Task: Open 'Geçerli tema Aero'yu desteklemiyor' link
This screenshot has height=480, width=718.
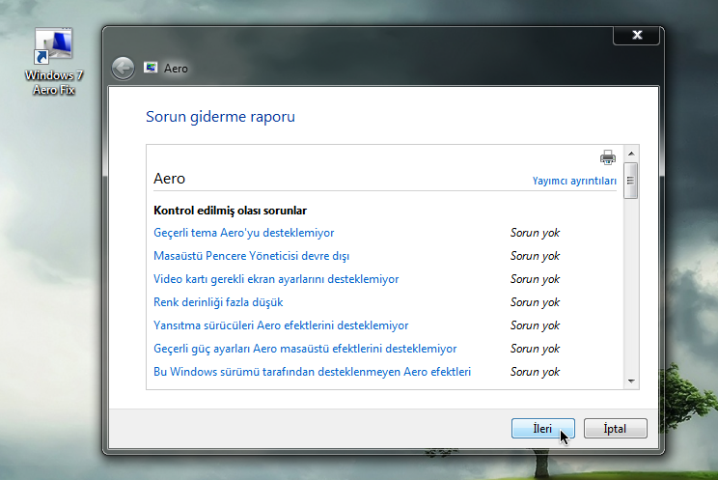Action: point(243,233)
